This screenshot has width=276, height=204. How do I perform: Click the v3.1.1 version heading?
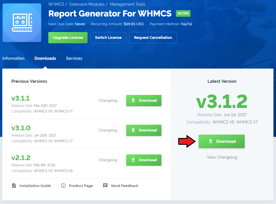tap(20, 98)
